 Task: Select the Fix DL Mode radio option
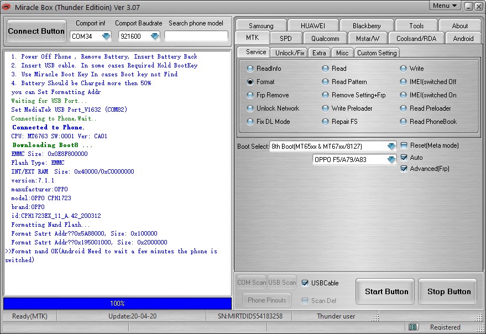pos(250,122)
